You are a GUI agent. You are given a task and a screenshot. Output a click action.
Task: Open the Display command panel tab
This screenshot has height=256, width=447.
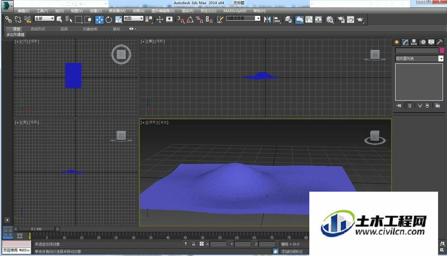[431, 42]
